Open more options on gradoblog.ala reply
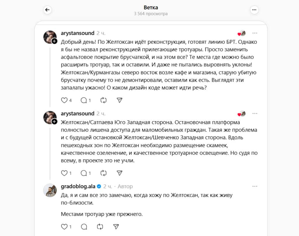Screen dimensions: 299x236 click(255, 186)
